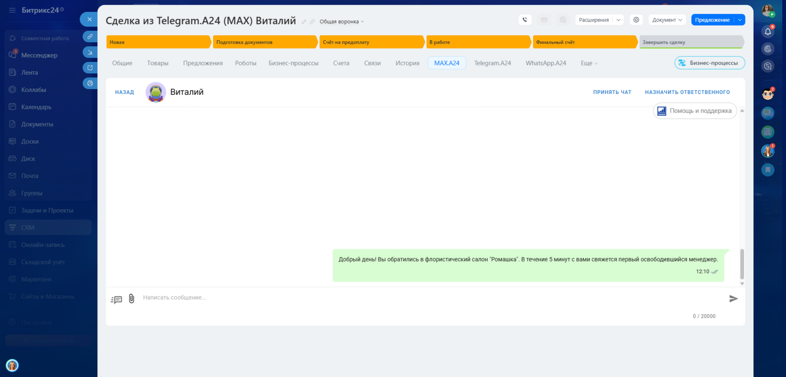
Task: Open deal settings with the gear icon
Action: pos(636,20)
